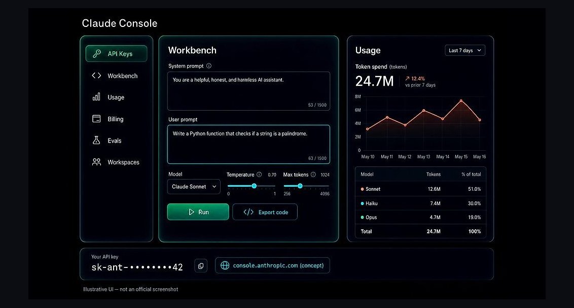Screen dimensions: 574x308
Task: Select the Sonnet row in the usage table
Action: 421,189
